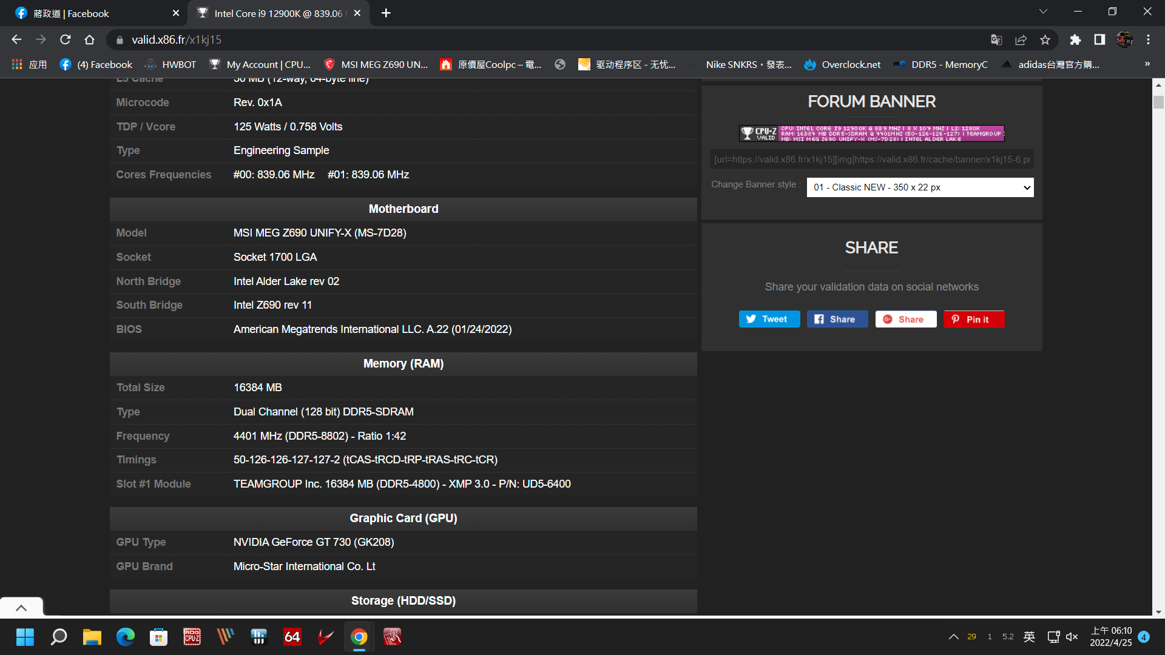Open the Translate page icon in address bar
Viewport: 1165px width, 655px height.
click(x=996, y=39)
